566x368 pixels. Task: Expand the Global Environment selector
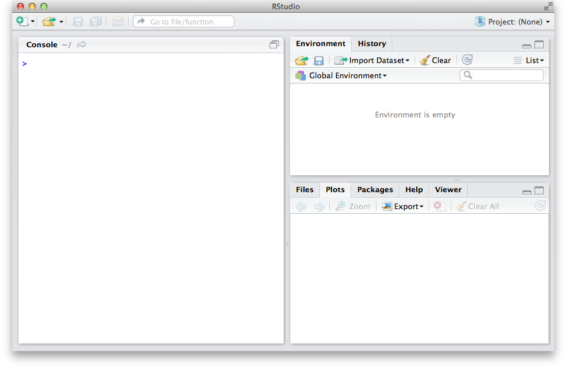tap(347, 75)
